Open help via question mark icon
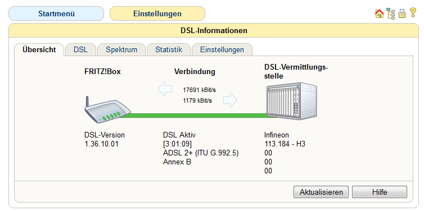 (x=413, y=13)
